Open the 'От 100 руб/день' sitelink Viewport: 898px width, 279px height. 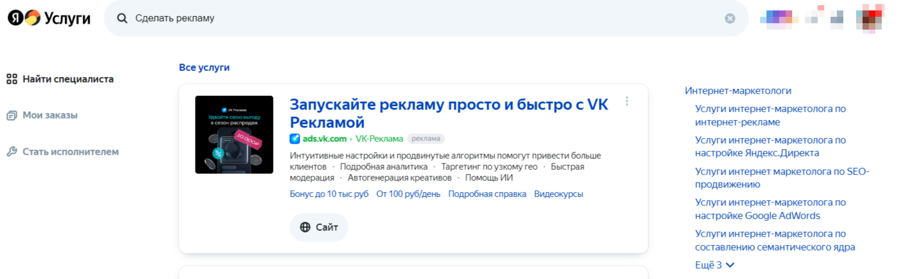tap(409, 194)
